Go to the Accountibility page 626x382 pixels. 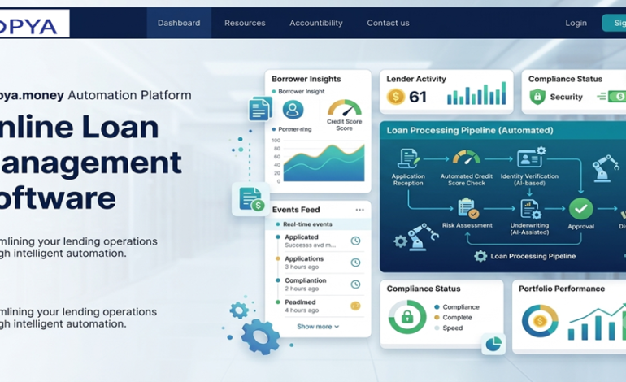pos(315,23)
